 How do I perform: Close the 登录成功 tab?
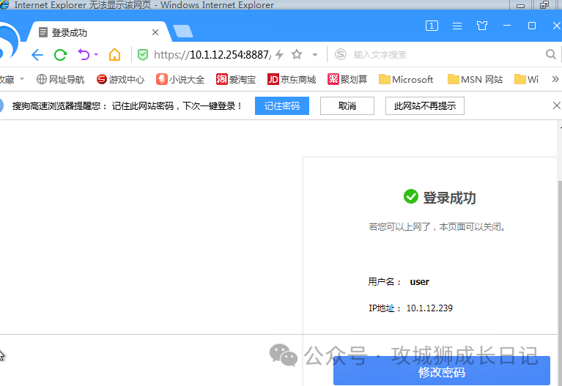[x=155, y=32]
